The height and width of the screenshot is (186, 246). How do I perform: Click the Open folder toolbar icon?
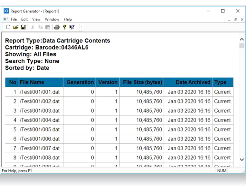(x=16, y=27)
